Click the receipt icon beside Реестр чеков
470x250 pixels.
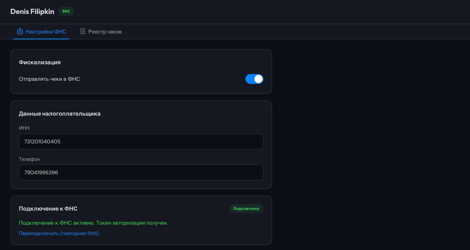coord(82,31)
